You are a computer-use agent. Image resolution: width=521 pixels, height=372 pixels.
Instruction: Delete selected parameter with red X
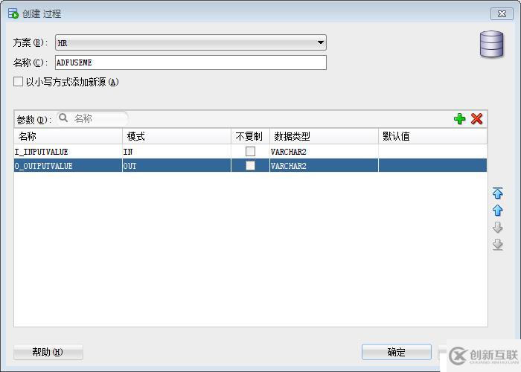tap(477, 119)
